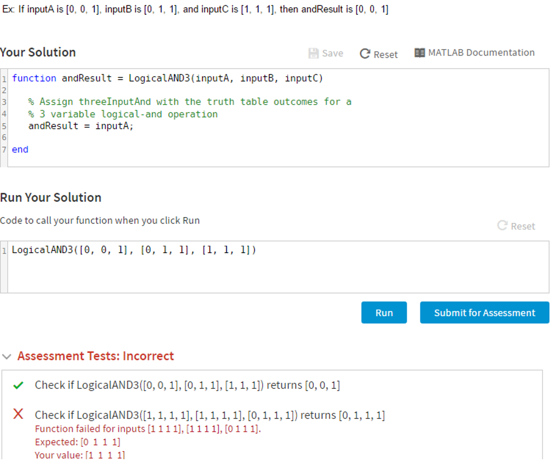
Task: Click the Save floppy disk icon
Action: click(x=313, y=53)
